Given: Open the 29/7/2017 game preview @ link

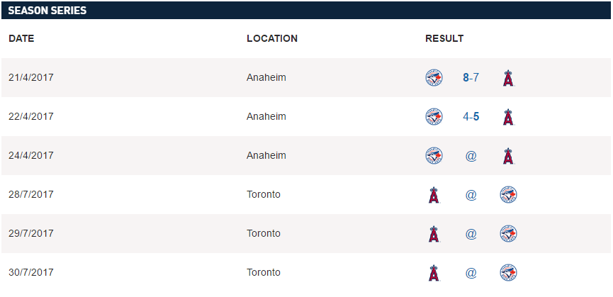Looking at the screenshot, I should pyautogui.click(x=471, y=234).
